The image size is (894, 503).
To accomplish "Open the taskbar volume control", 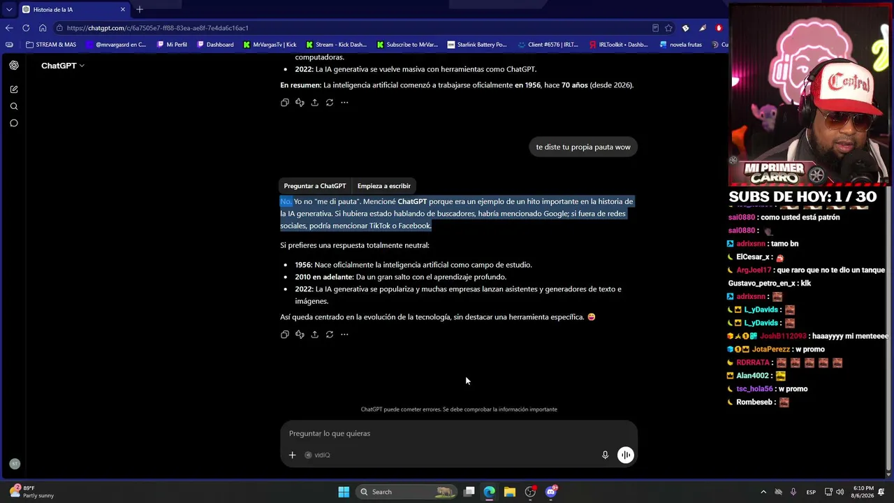I will coord(840,492).
